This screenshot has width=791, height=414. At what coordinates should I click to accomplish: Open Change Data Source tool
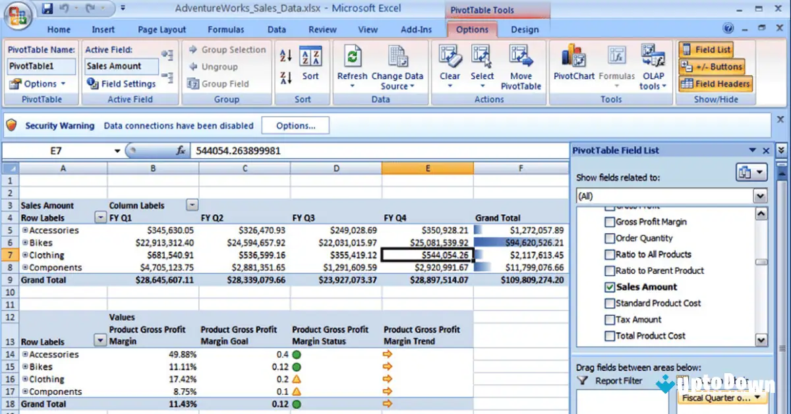[397, 66]
